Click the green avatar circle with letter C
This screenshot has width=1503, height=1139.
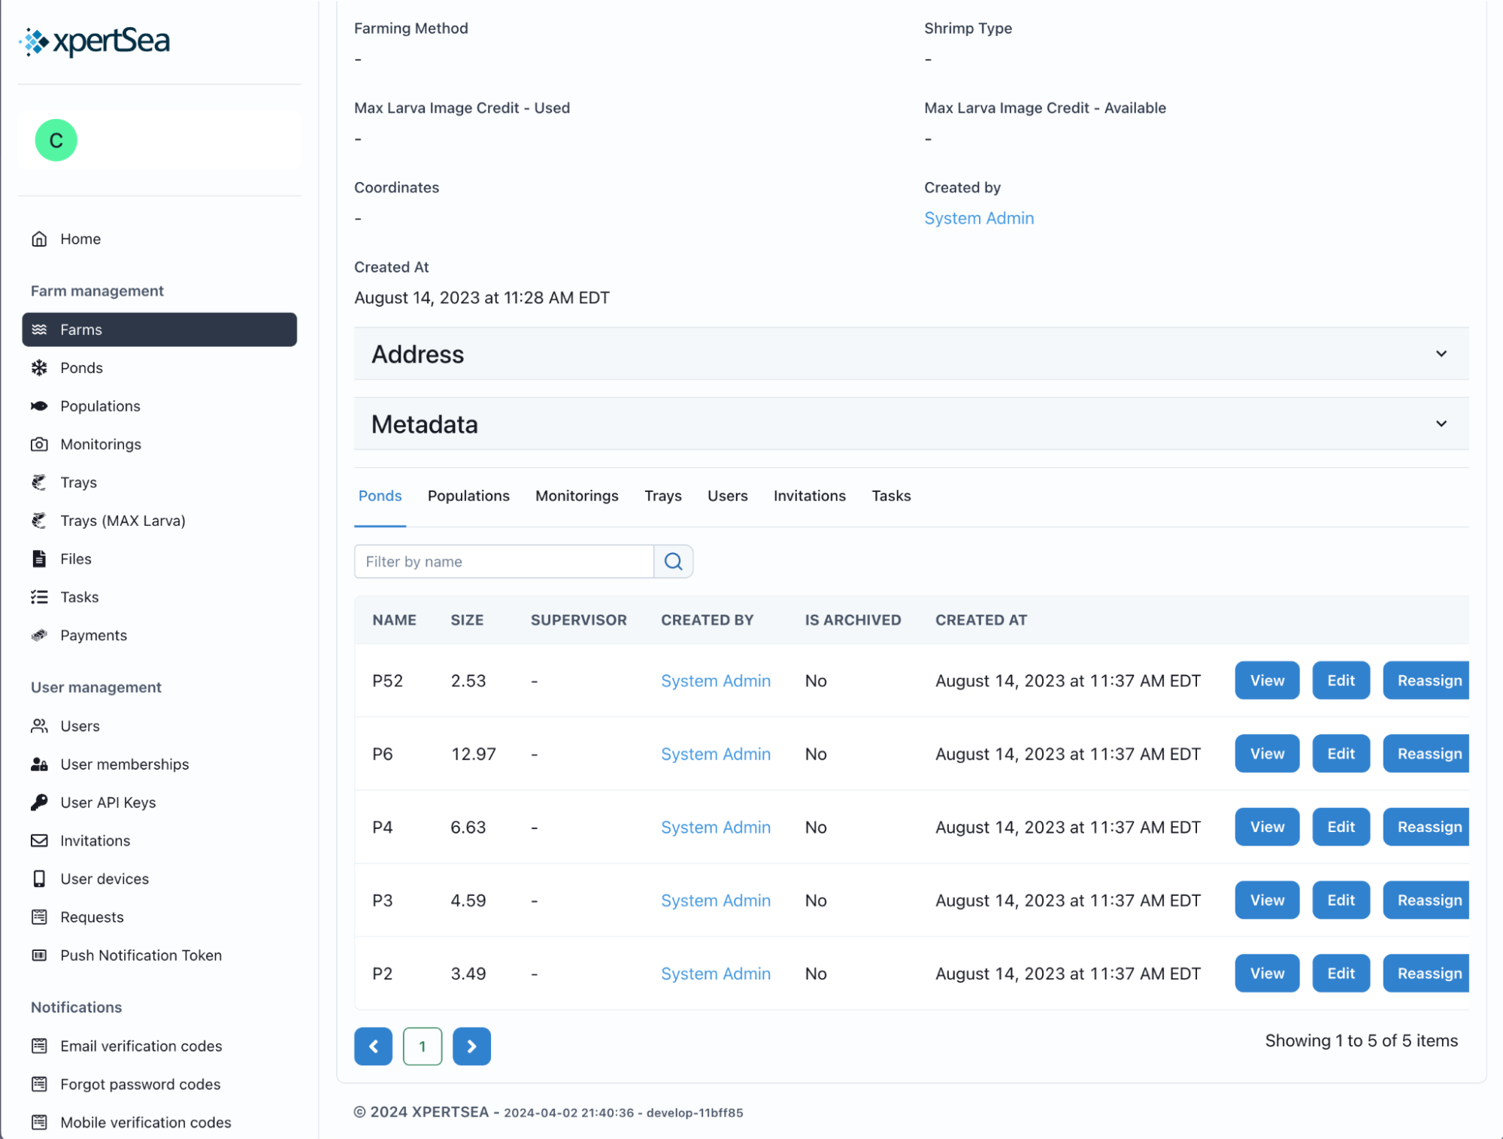tap(56, 140)
